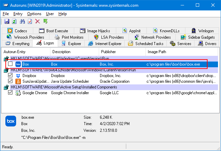Minimize the Autoruns window

click(182, 5)
